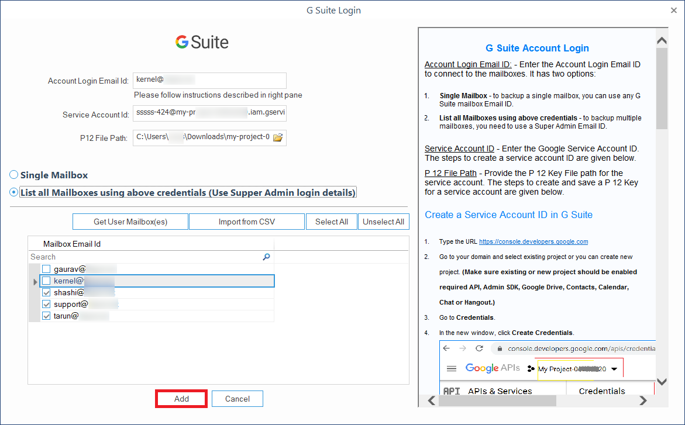
Task: Click the Service Account ID underlined text
Action: [459, 148]
